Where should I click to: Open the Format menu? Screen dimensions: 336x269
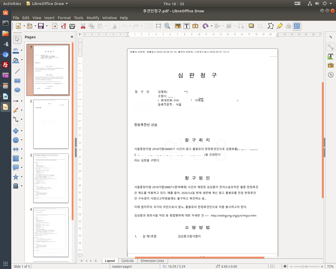[x=64, y=18]
